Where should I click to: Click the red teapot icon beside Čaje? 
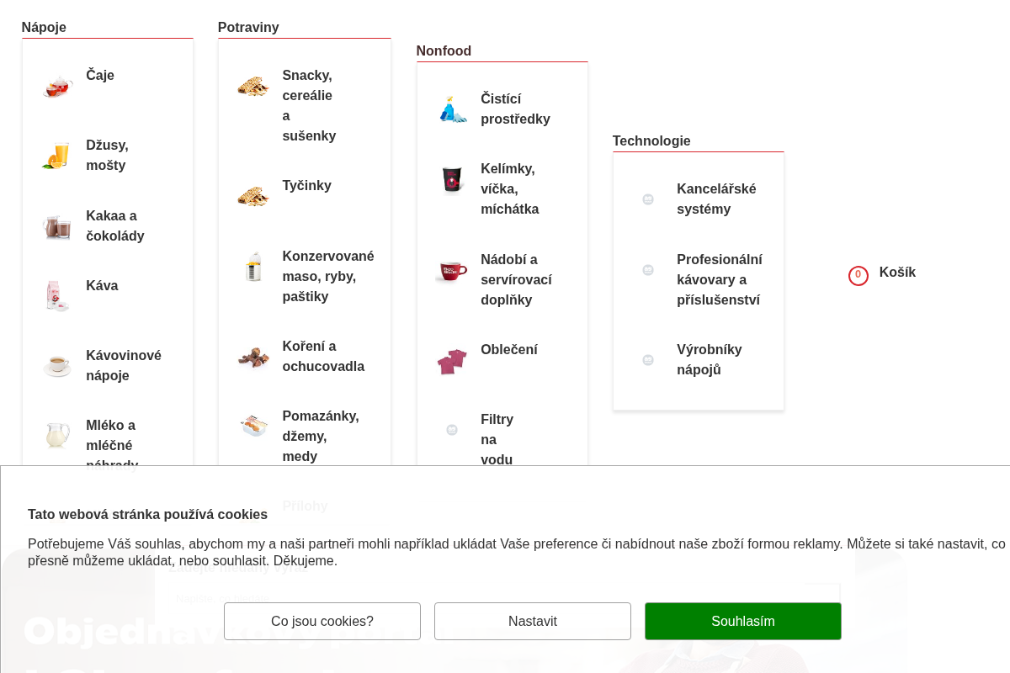pyautogui.click(x=57, y=86)
